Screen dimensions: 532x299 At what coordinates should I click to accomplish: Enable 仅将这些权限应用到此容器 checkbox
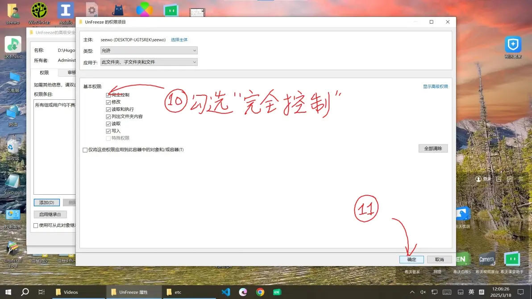point(85,150)
